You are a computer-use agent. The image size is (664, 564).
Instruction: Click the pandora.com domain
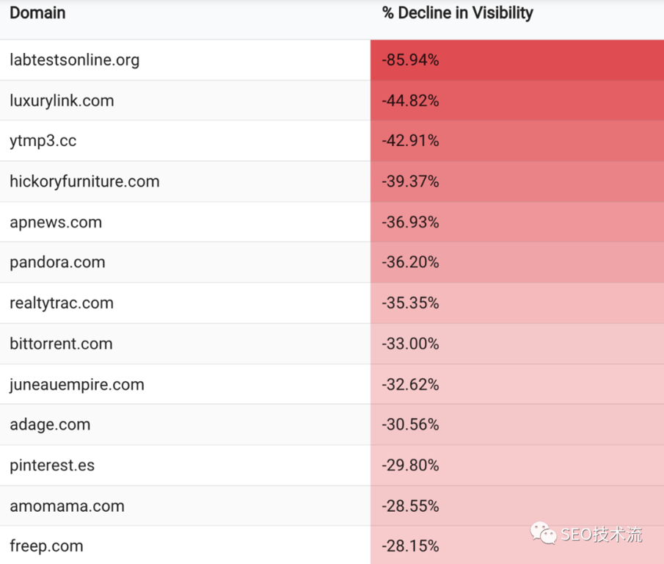click(x=57, y=262)
